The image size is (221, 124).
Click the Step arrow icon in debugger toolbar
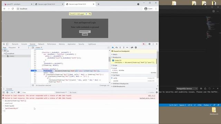tap(127, 48)
